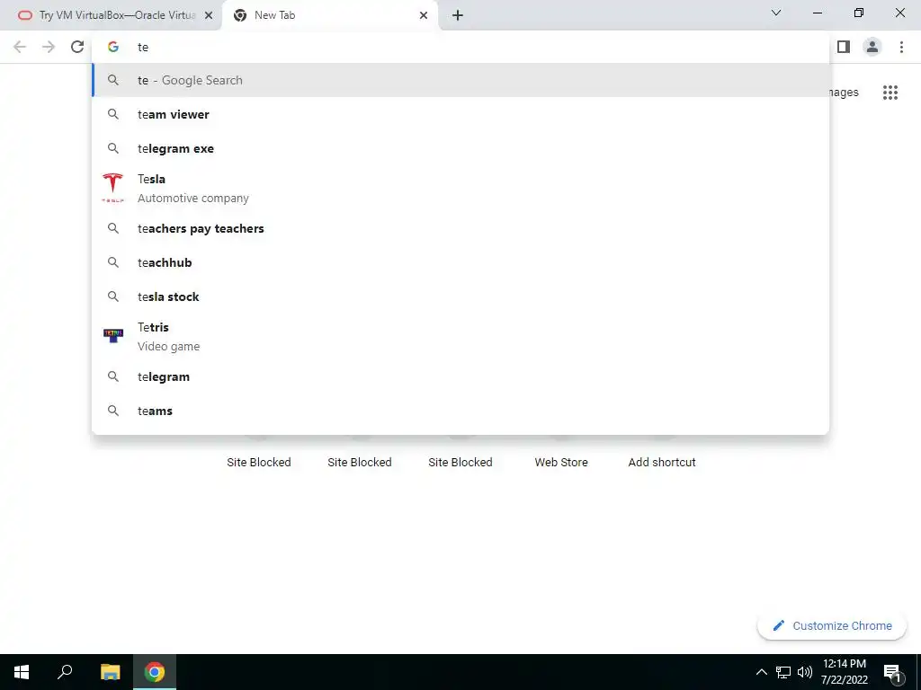Open the profile avatar menu
Image resolution: width=921 pixels, height=690 pixels.
[x=872, y=47]
